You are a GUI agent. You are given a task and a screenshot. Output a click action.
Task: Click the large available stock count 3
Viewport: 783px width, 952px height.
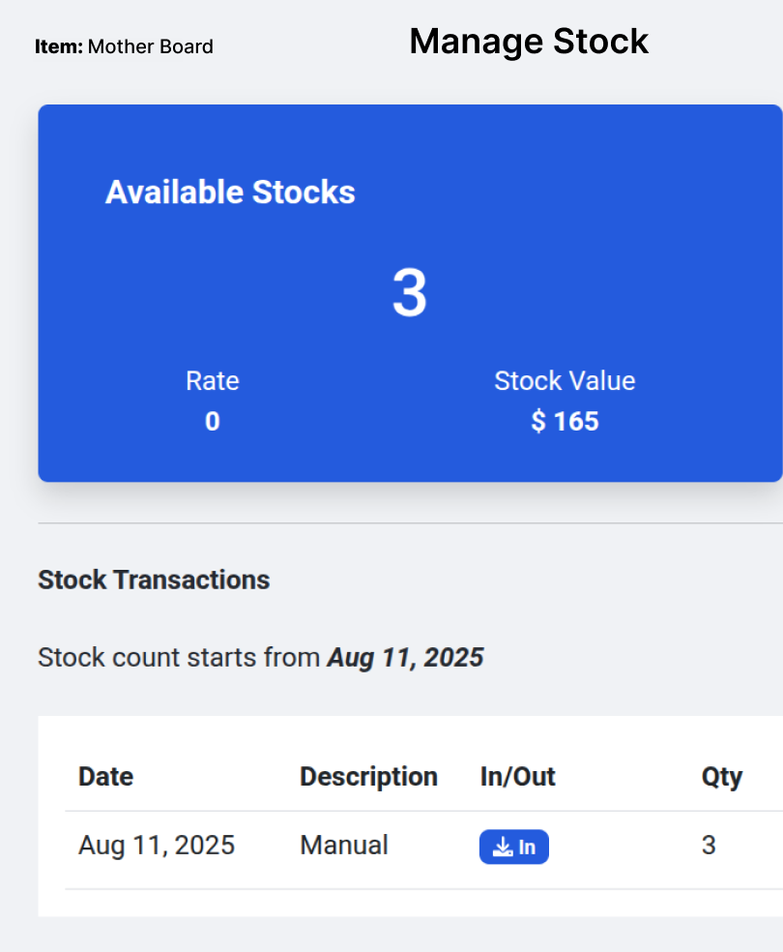tap(409, 293)
